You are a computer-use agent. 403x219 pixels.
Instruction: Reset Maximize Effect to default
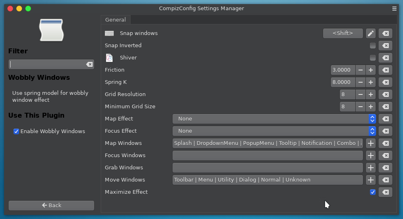385,192
